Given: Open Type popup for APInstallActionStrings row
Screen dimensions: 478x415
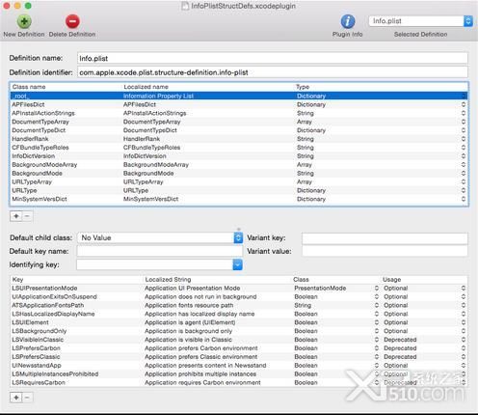Looking at the screenshot, I should (x=464, y=113).
